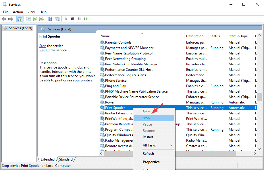Select PNRP Machine Name Publication Service
264x170 pixels.
[136, 91]
